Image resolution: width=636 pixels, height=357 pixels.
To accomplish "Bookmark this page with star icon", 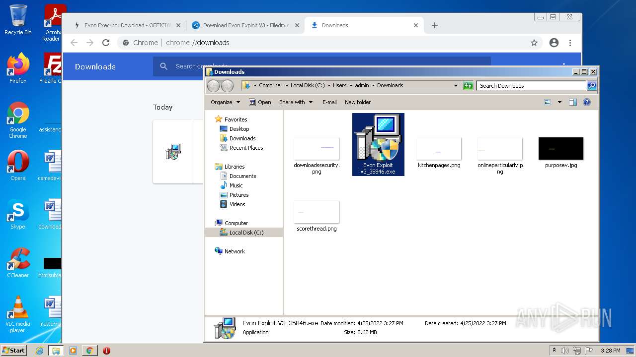I will coord(534,43).
